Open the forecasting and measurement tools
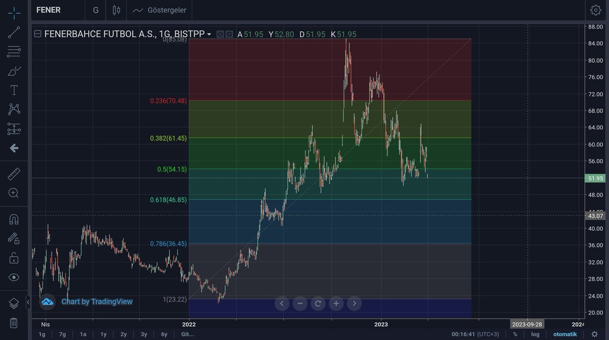 [x=14, y=129]
